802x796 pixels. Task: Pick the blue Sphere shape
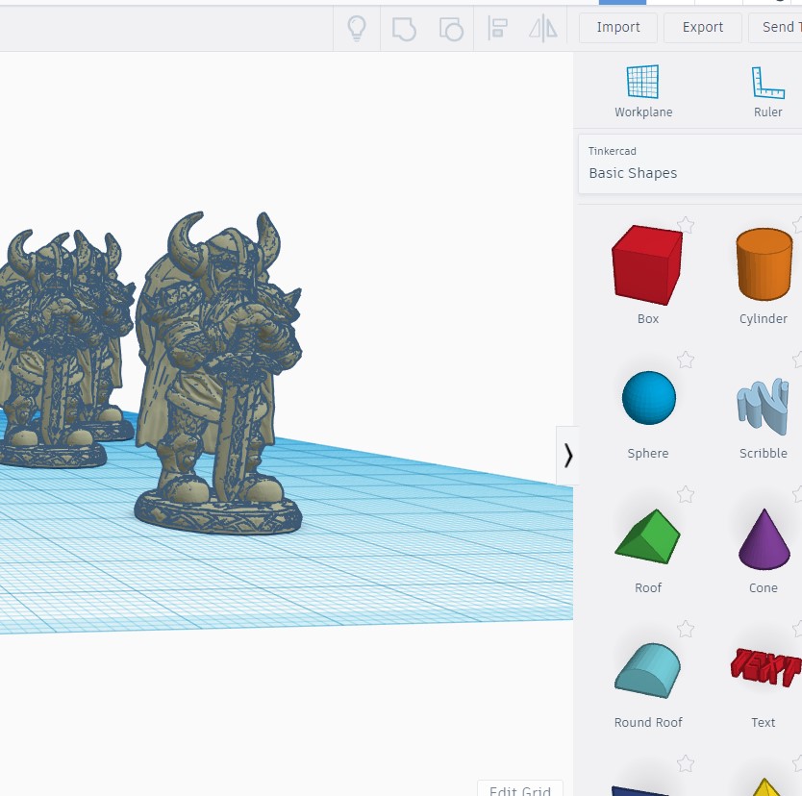[648, 398]
